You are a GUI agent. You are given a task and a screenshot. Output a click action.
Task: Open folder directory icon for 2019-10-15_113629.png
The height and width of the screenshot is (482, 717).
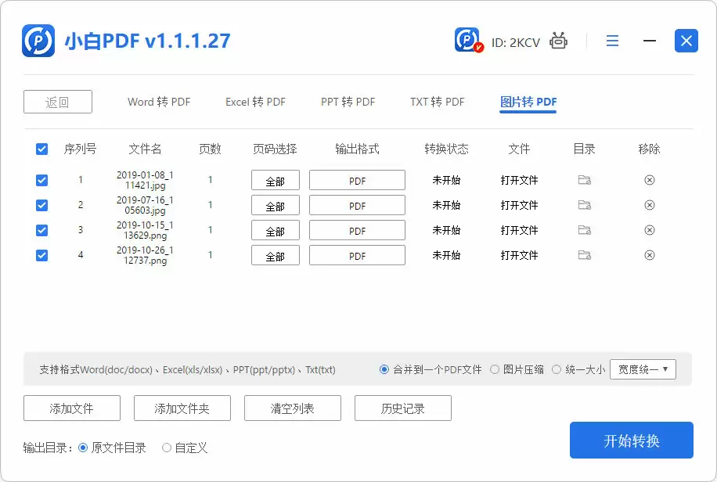point(584,230)
